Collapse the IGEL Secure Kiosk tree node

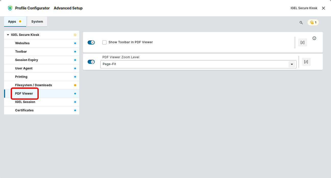[x=8, y=35]
